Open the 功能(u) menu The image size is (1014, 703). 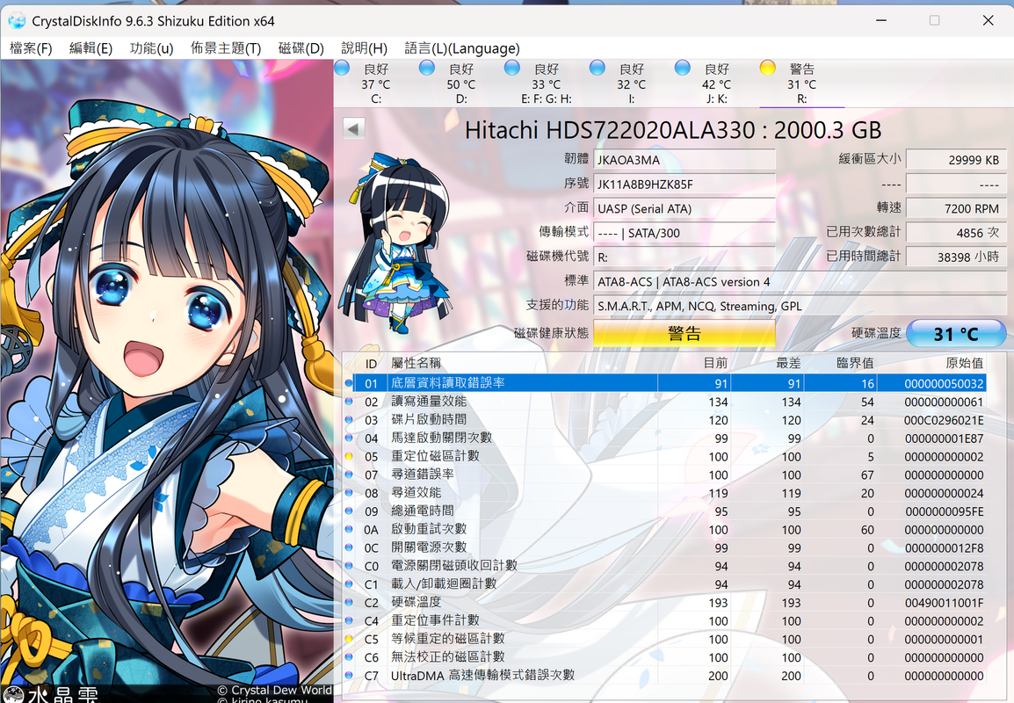tap(151, 48)
